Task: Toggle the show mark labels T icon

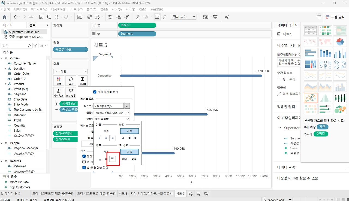Action: [x=157, y=17]
